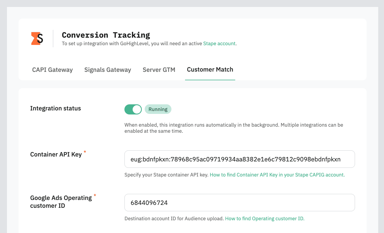Viewport: 384px width, 233px height.
Task: Open How to find Operating customer ID link
Action: 264,218
